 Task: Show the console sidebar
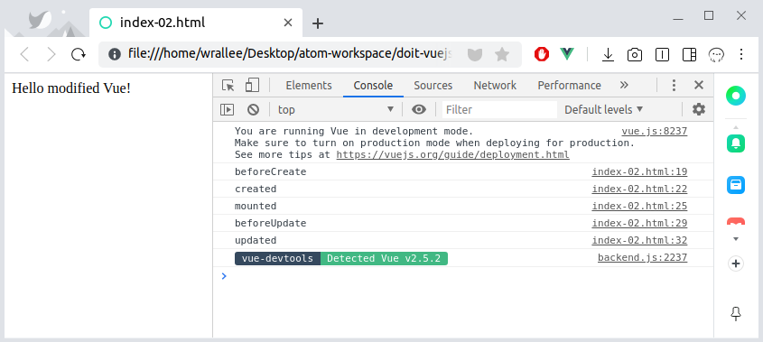coord(227,109)
